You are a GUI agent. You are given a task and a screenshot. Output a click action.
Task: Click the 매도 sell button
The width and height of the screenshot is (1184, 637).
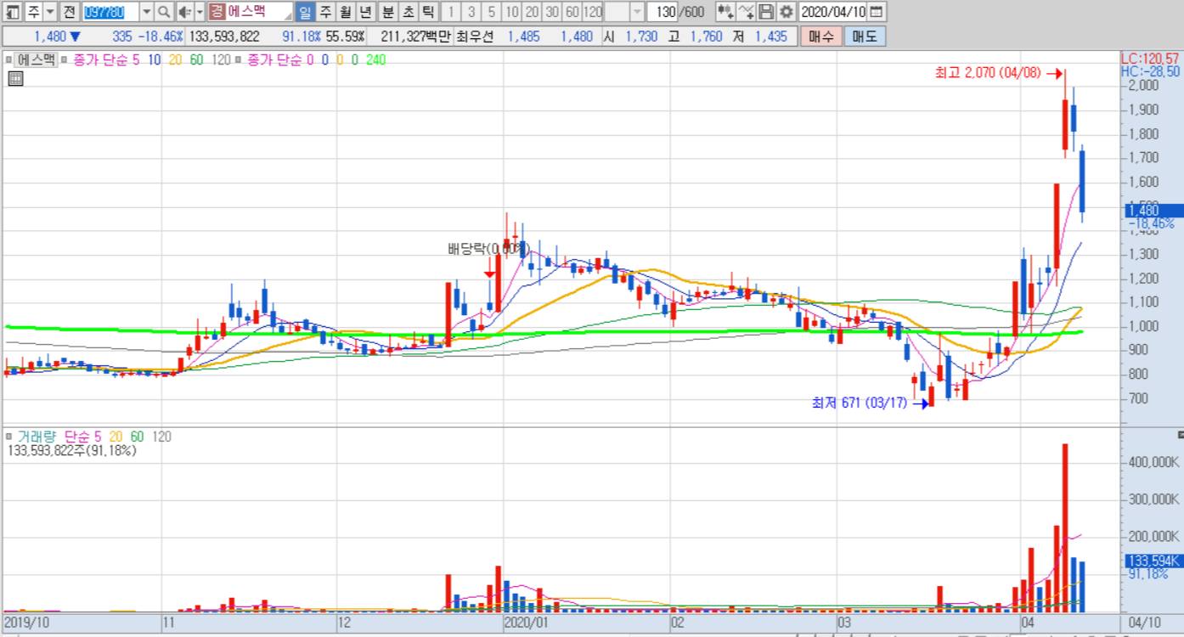[865, 37]
